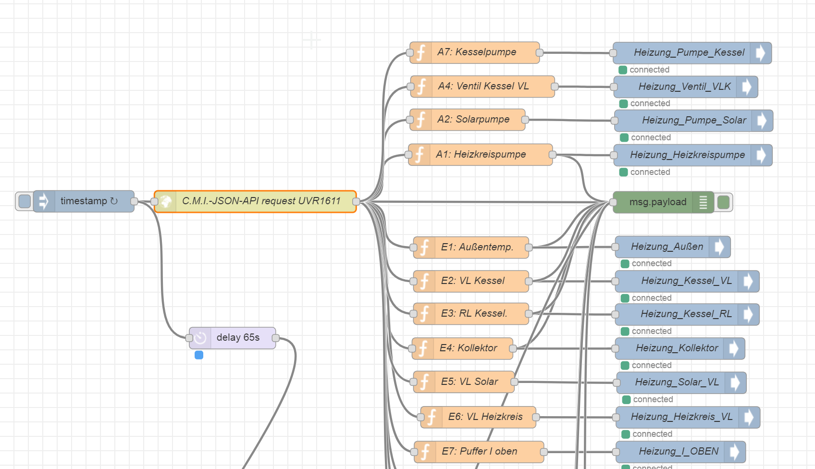
Task: Click function icon of E7: Puffer I oben
Action: click(425, 452)
